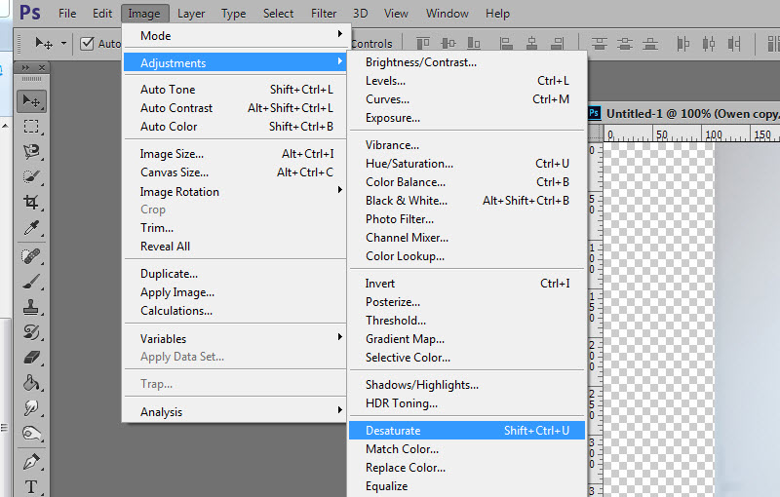Click Auto Tone in Image menu
The width and height of the screenshot is (780, 497).
click(234, 90)
